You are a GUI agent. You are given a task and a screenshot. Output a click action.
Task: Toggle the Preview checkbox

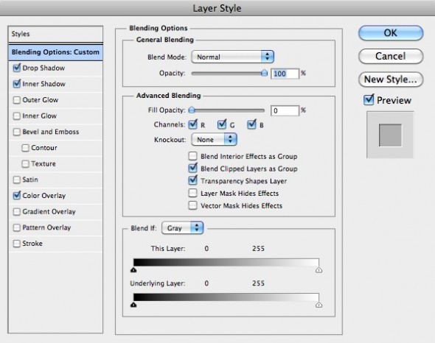369,100
